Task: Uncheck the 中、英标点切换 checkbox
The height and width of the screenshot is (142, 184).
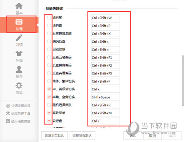Action: coord(49,89)
